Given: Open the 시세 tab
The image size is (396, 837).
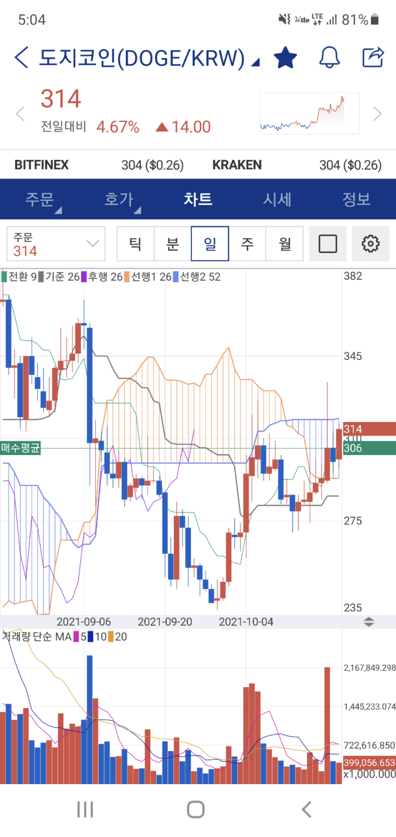Looking at the screenshot, I should pyautogui.click(x=277, y=199).
